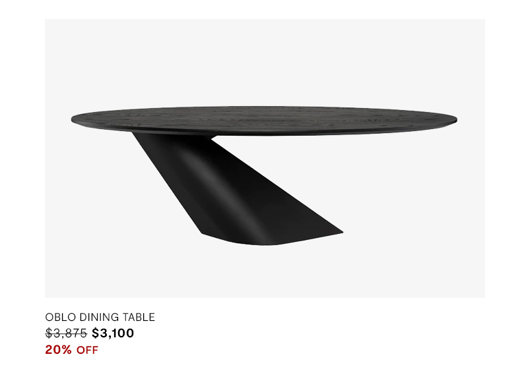Click the red 20% OFF discount label
This screenshot has height=367, width=528.
(72, 350)
